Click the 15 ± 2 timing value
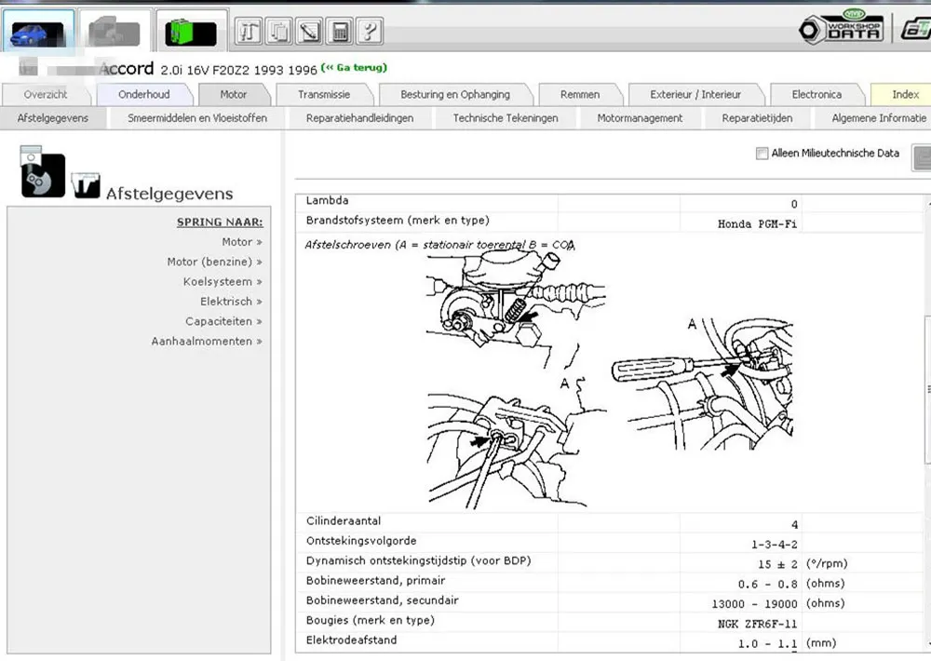Image resolution: width=931 pixels, height=661 pixels. [x=777, y=564]
